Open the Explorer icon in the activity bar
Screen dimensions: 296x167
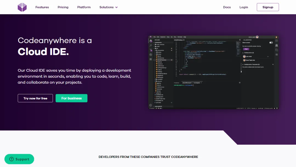click(x=150, y=41)
